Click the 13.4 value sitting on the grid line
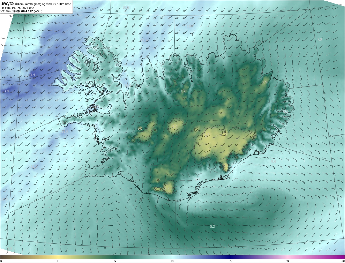 (32, 75)
